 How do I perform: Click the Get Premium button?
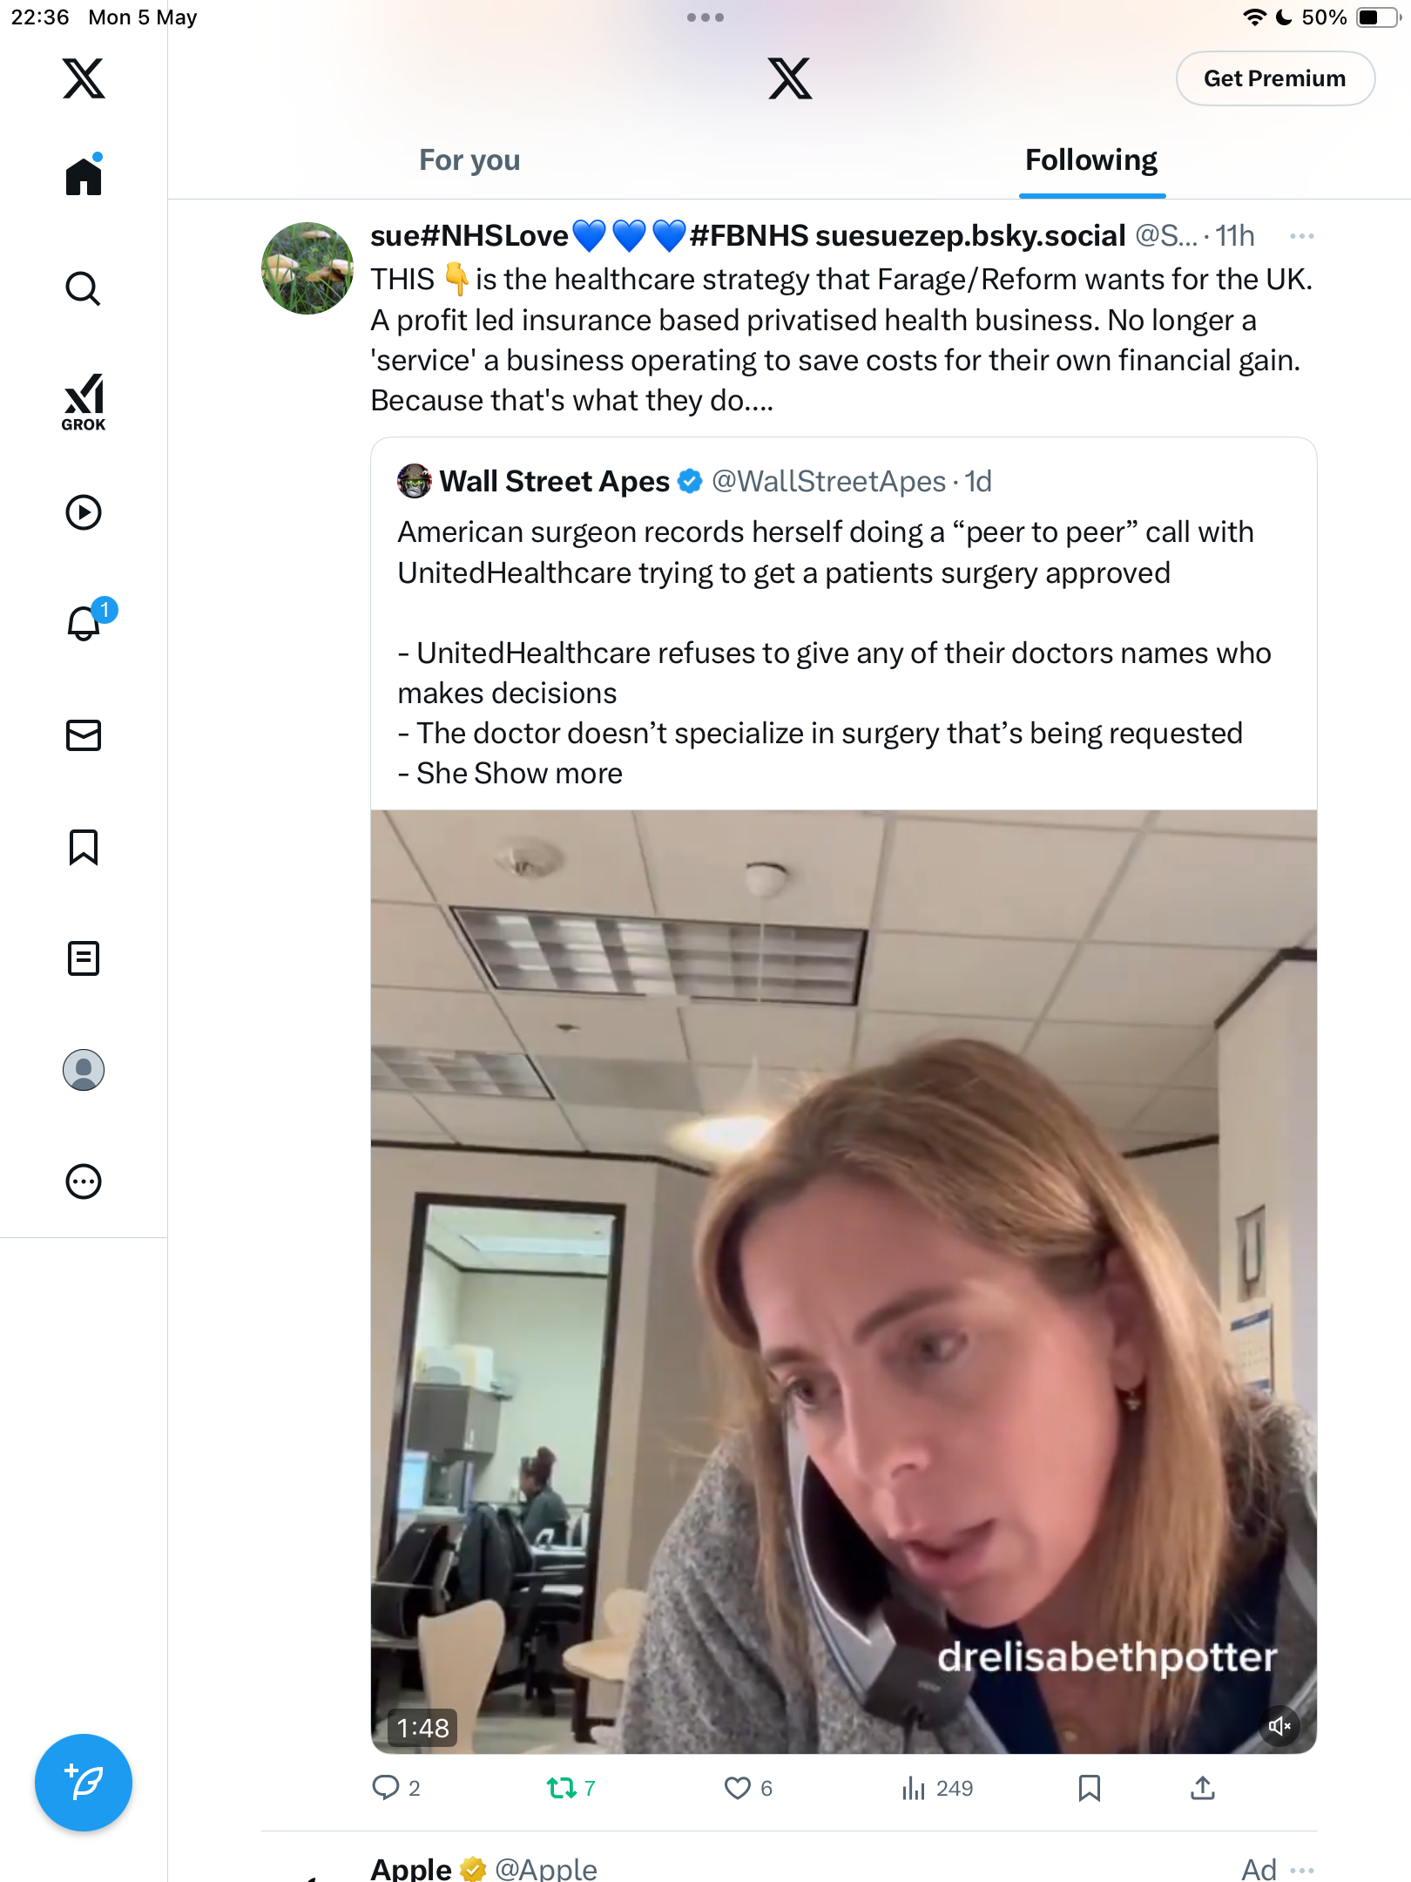[x=1275, y=78]
